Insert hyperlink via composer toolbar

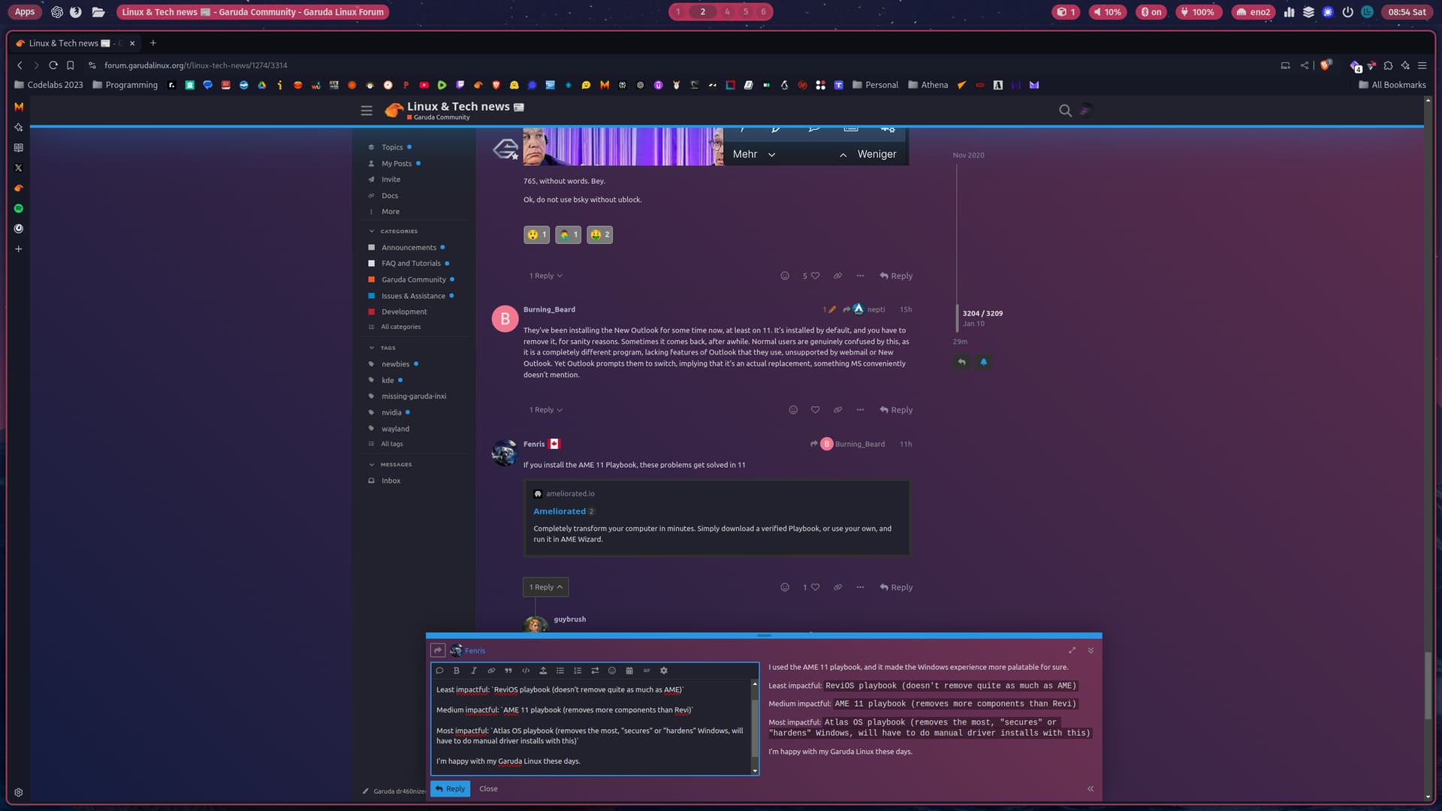pos(491,671)
